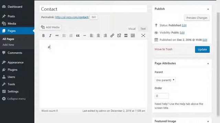Collapse the Featured Image panel
The width and height of the screenshot is (220, 123).
(208, 121)
